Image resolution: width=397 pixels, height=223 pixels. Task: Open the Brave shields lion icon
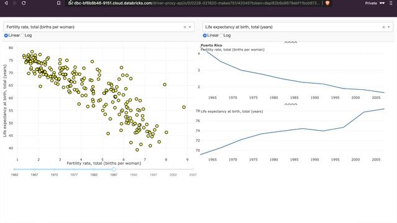pos(328,3)
